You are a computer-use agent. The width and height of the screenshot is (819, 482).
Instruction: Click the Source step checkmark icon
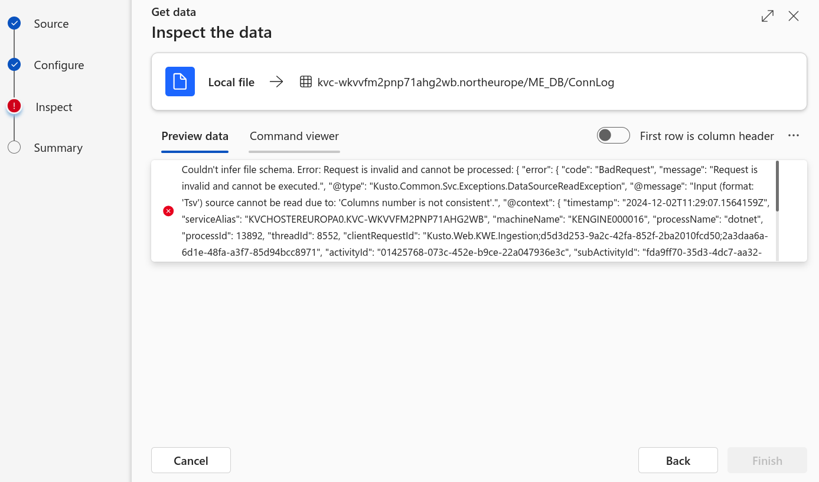pyautogui.click(x=14, y=23)
